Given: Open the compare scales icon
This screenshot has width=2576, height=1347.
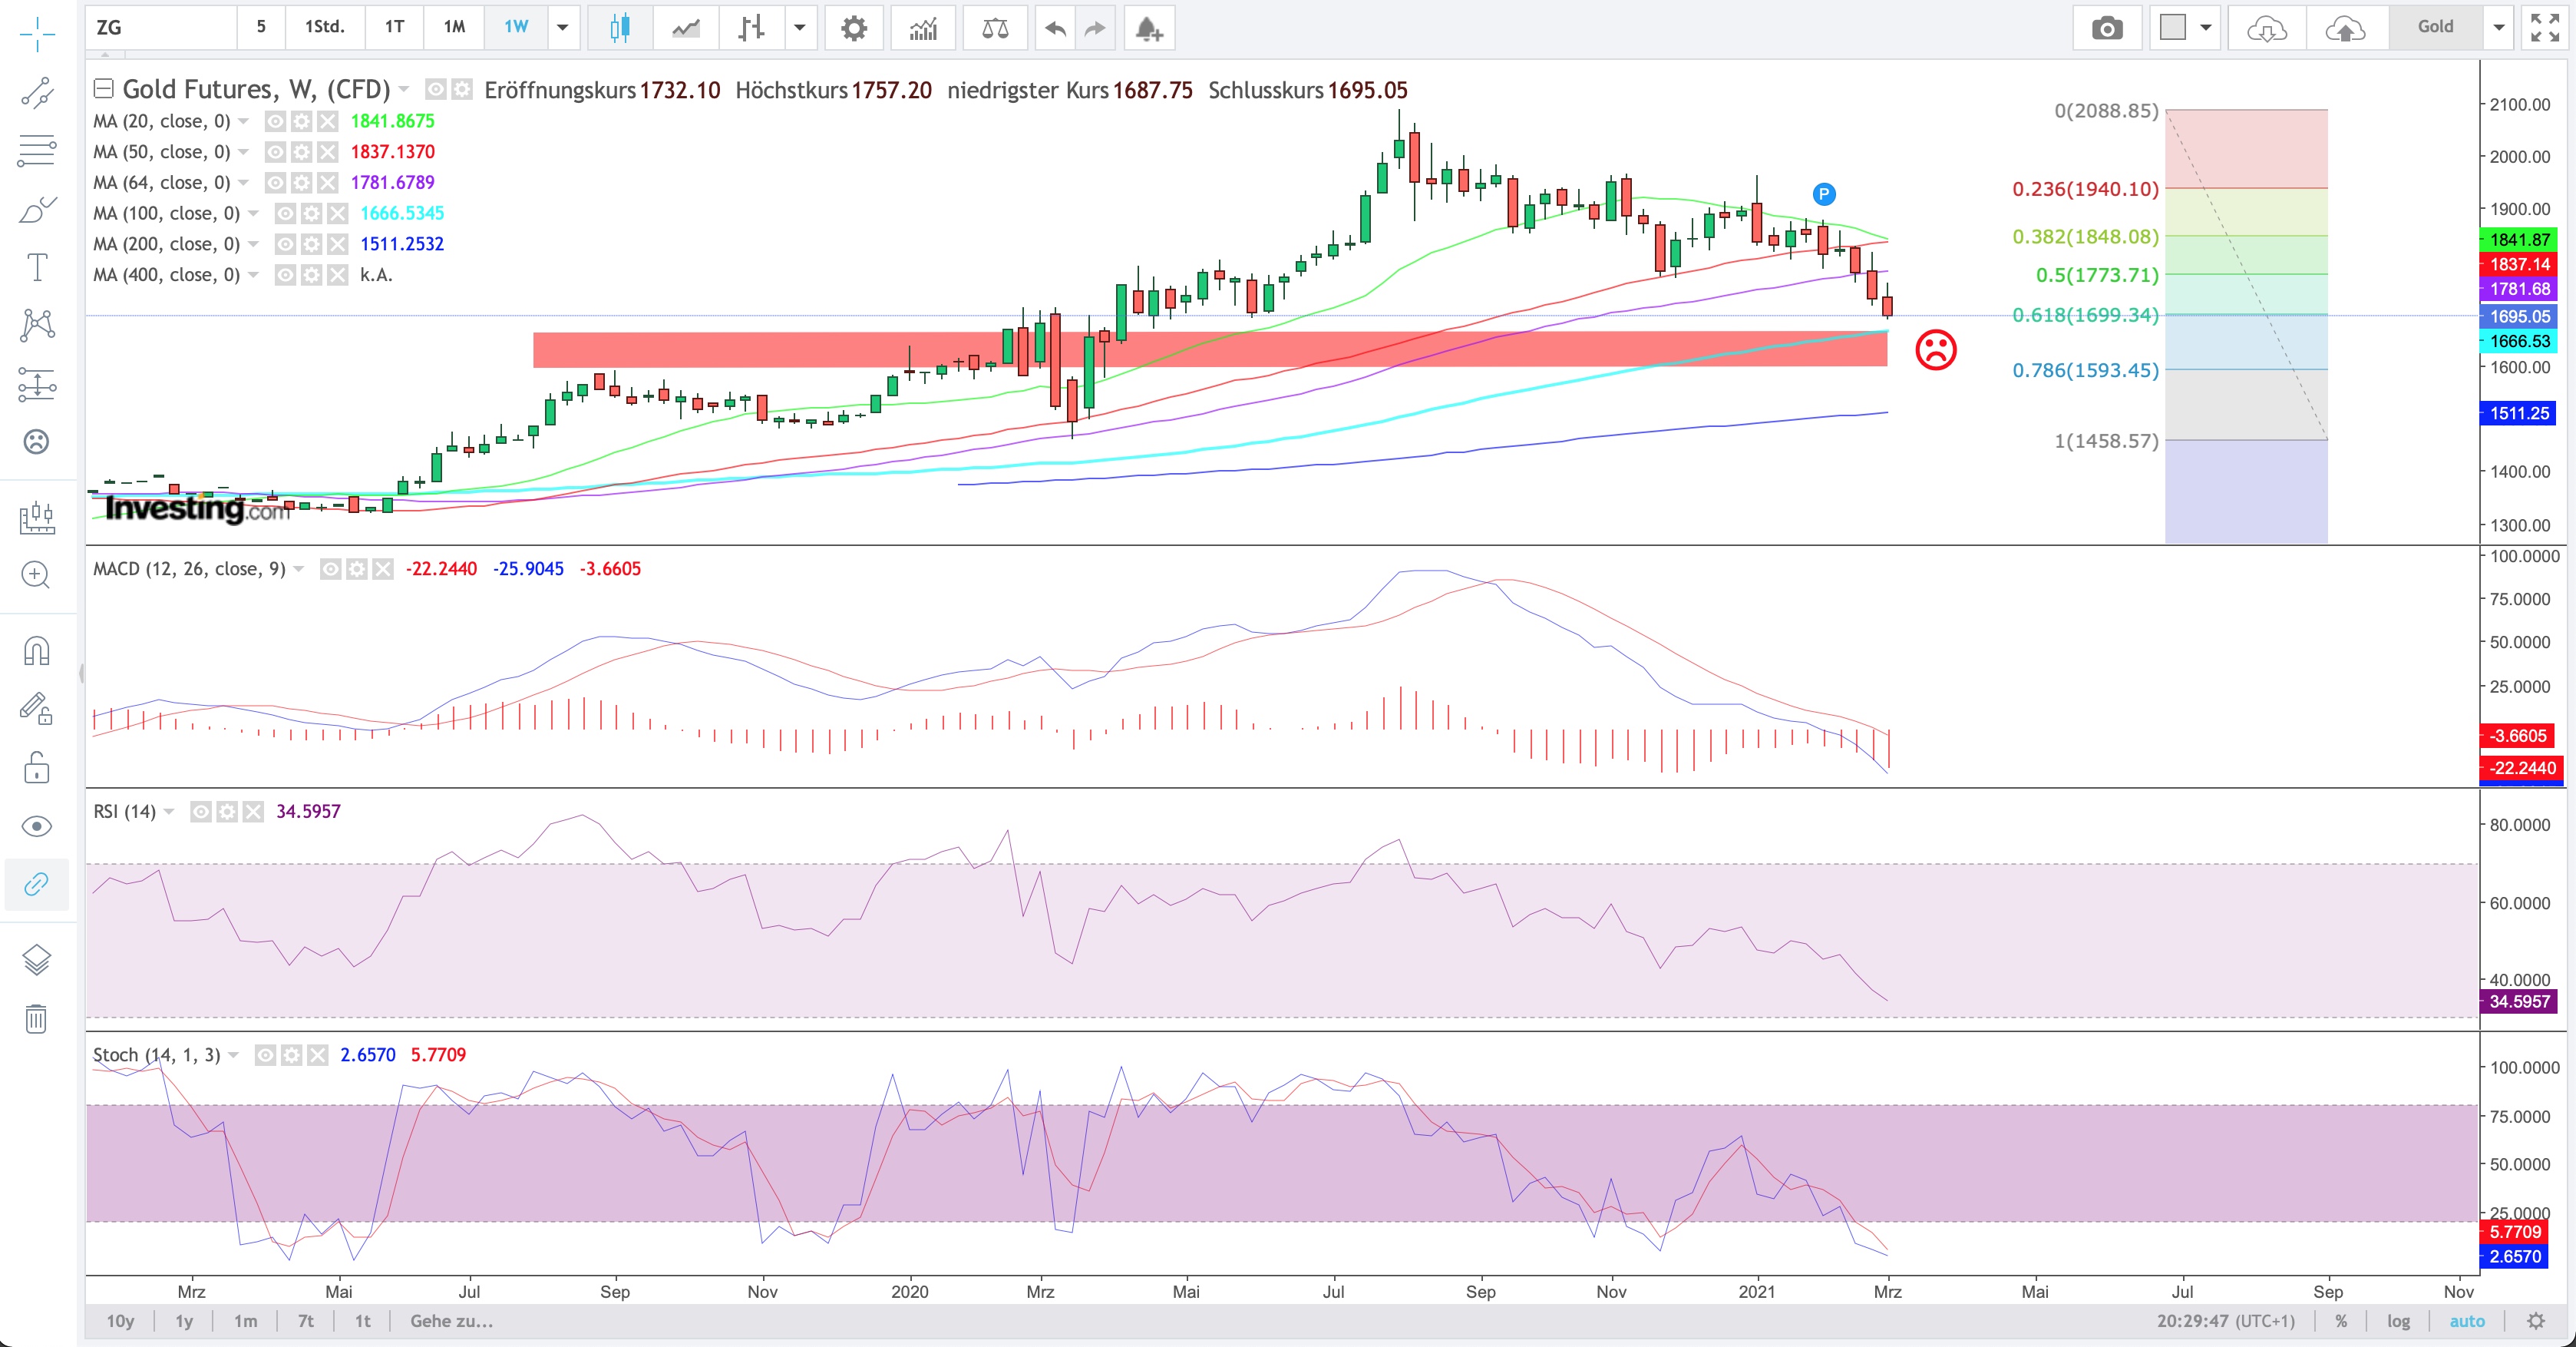Looking at the screenshot, I should point(995,28).
